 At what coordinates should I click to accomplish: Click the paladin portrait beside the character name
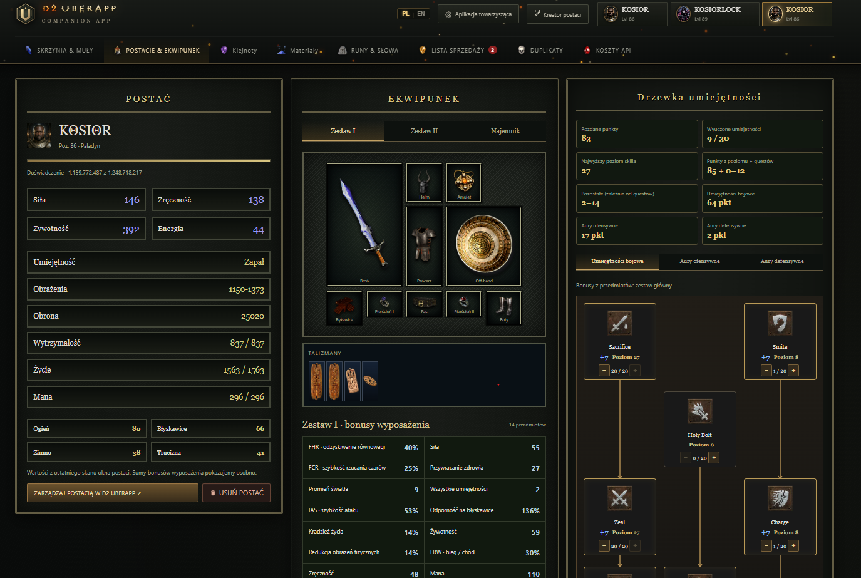point(39,135)
